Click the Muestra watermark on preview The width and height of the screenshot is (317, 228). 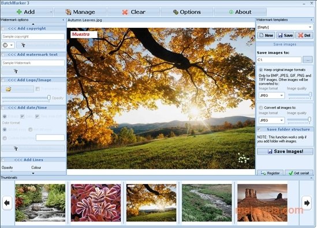tap(84, 35)
